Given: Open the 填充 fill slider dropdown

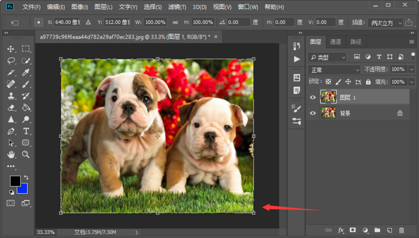Looking at the screenshot, I should click(x=412, y=82).
